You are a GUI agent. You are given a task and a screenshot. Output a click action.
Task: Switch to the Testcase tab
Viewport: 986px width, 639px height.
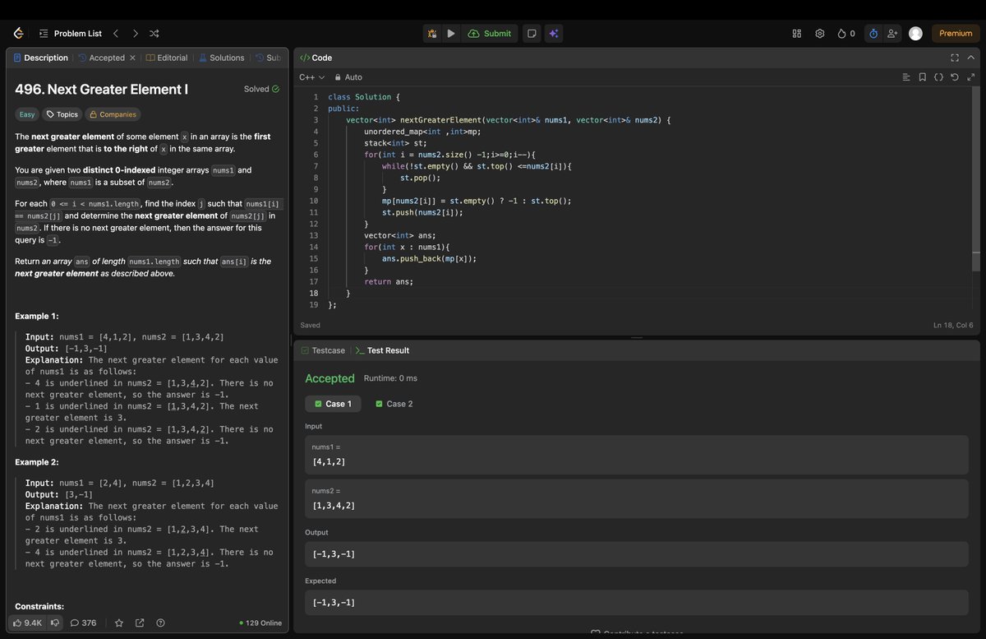[323, 350]
